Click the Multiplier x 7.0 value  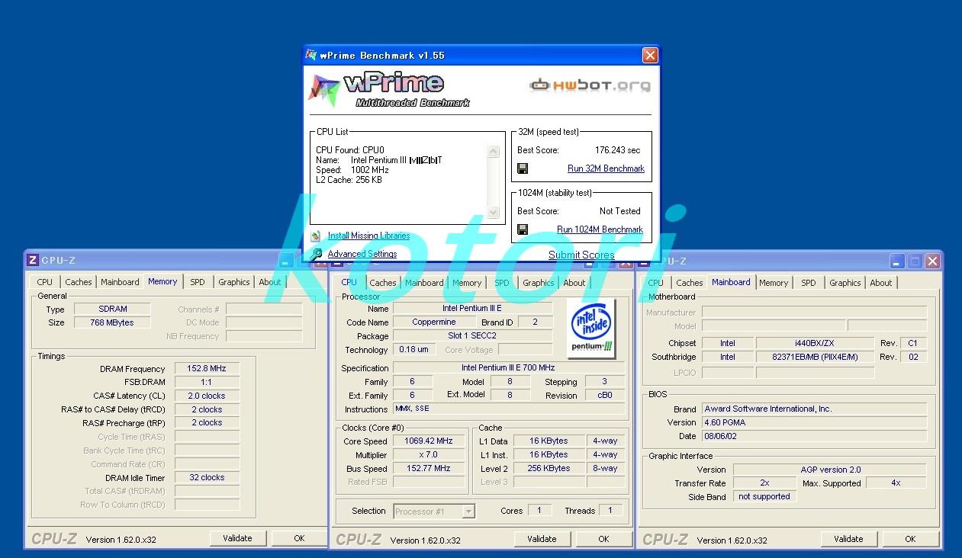429,455
